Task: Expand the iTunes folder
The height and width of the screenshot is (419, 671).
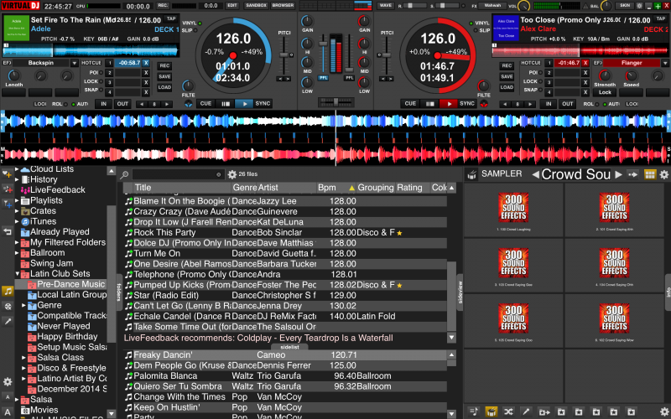Action: pos(17,221)
